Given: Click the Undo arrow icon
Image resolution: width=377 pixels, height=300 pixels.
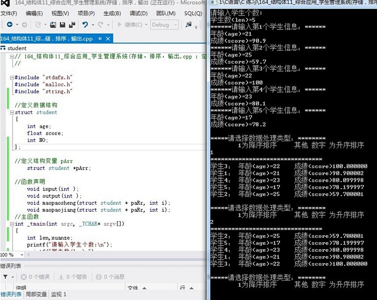Looking at the screenshot, I should [x=86, y=24].
